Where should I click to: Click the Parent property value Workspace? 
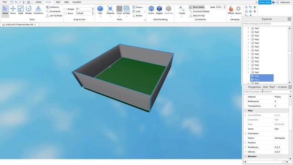pos(280,138)
